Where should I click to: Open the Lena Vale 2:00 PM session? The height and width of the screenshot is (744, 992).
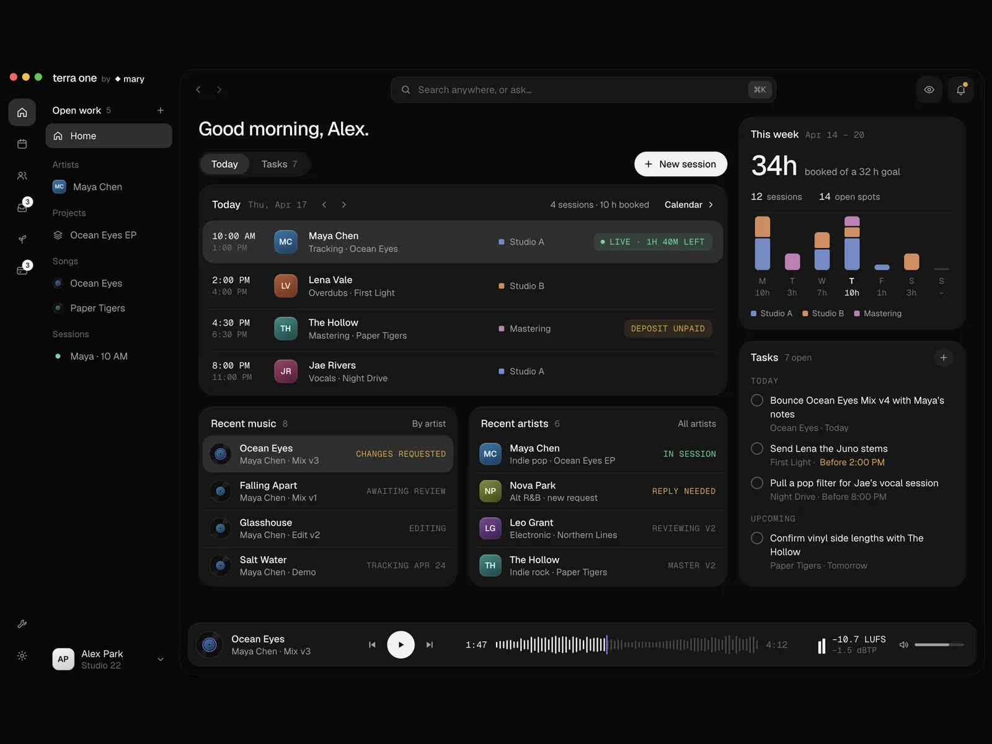tap(463, 286)
